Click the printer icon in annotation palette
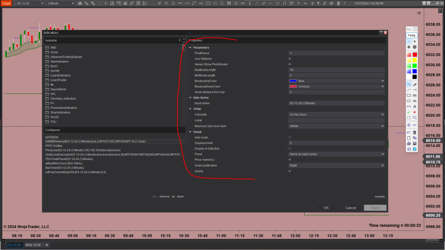The width and height of the screenshot is (445, 250). [409, 143]
